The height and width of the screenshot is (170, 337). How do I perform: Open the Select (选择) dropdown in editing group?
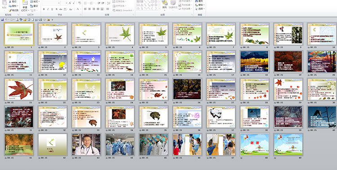tap(200, 9)
